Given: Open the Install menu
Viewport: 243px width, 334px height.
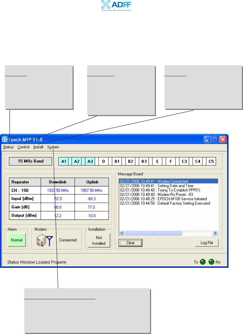Looking at the screenshot, I should coord(38,147).
